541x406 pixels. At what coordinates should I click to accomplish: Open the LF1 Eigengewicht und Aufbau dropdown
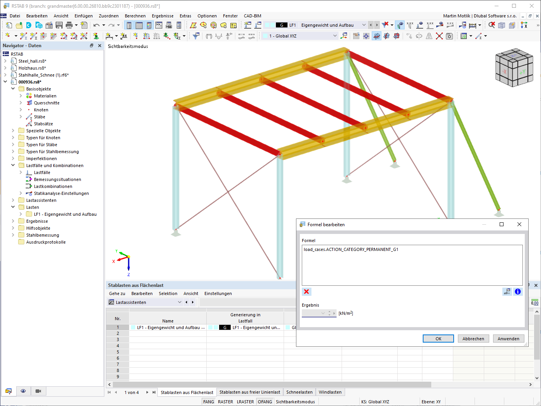(x=364, y=24)
